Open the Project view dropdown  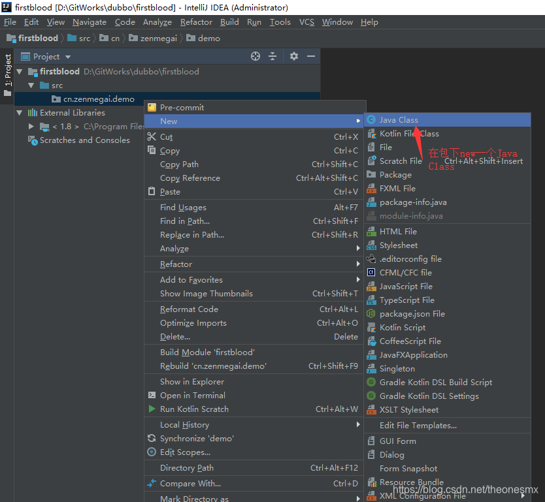tap(68, 57)
